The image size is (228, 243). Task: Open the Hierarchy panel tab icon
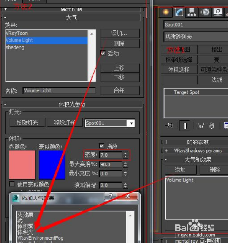click(192, 12)
